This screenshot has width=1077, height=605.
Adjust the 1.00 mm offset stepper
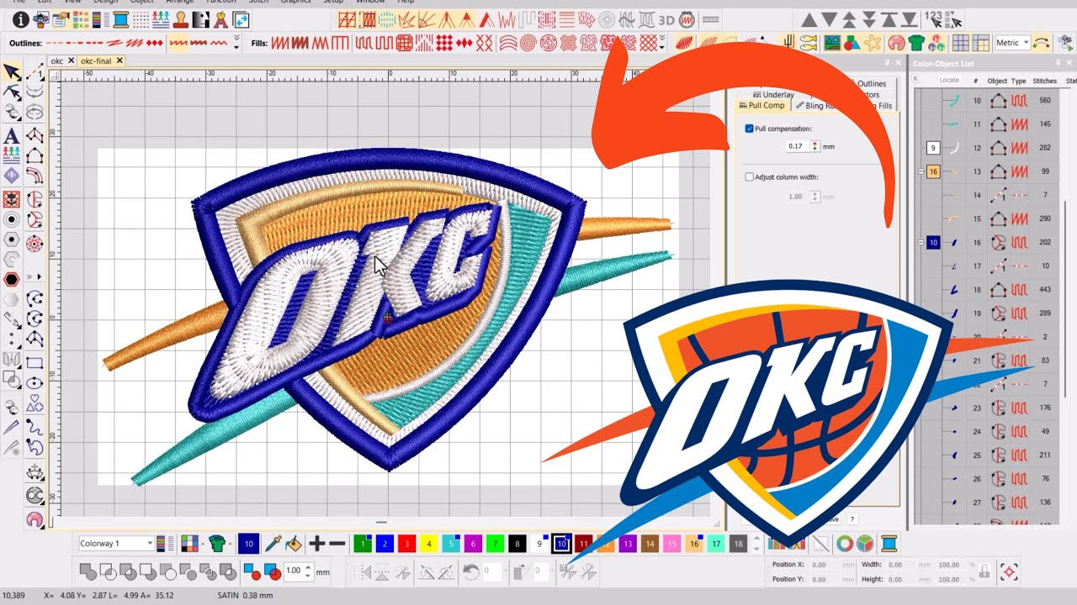click(307, 571)
